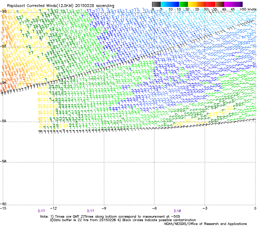Choose the magenta 40-45 knots legend swatch
The image size is (258, 226).
[x=229, y=4]
